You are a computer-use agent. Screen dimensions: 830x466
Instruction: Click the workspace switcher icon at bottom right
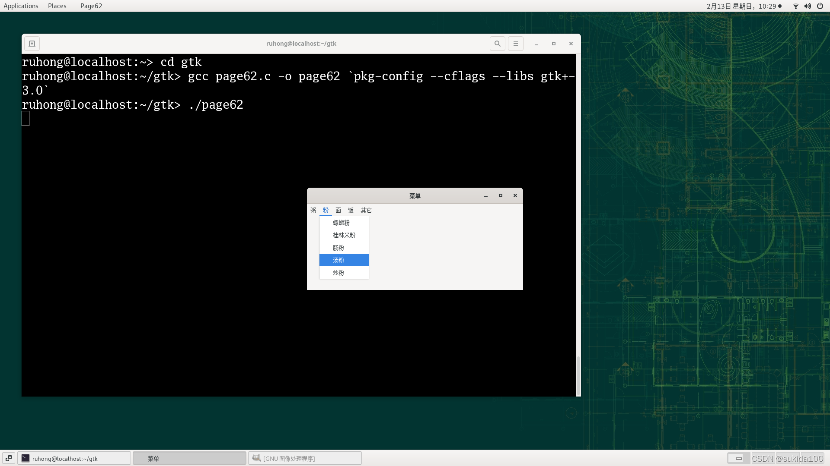[738, 458]
